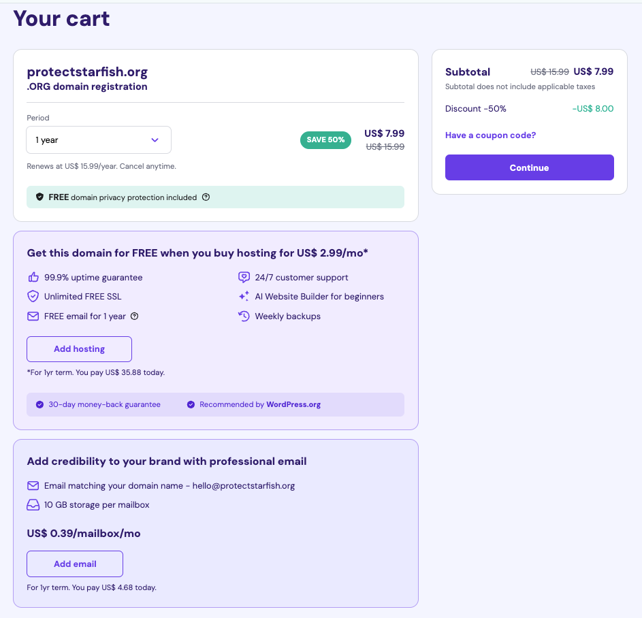Click the Weekly backups clock icon
The height and width of the screenshot is (618, 642).
click(244, 316)
